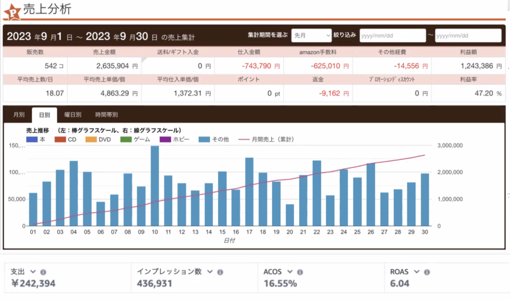Click the info icon next to 支出
Screen dimensions: 510x300
(x=43, y=272)
